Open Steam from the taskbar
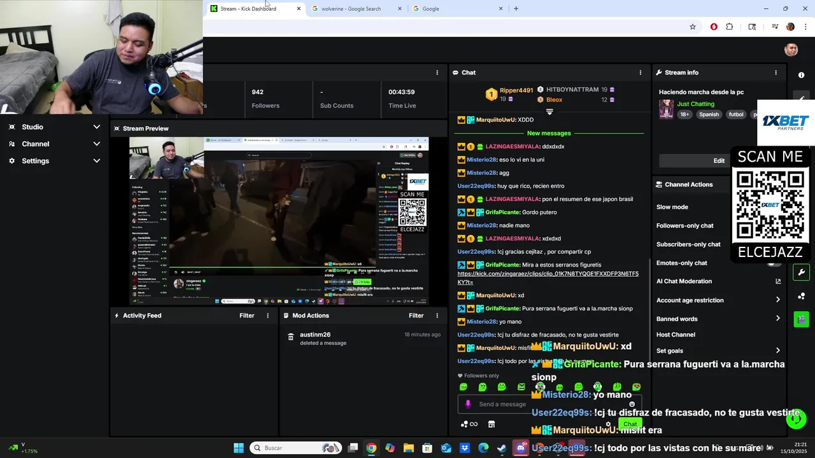 (x=502, y=448)
